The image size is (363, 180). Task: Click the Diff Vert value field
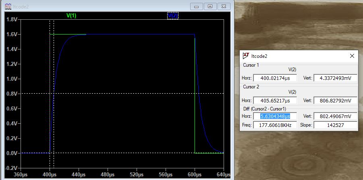[335, 116]
